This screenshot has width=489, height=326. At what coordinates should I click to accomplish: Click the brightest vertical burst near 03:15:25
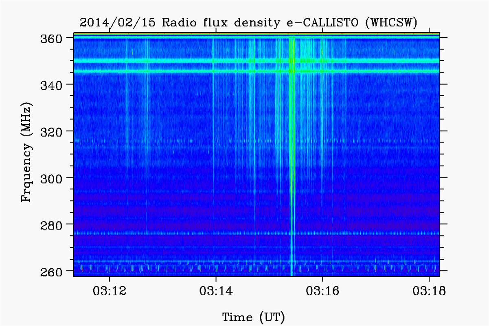pos(292,156)
